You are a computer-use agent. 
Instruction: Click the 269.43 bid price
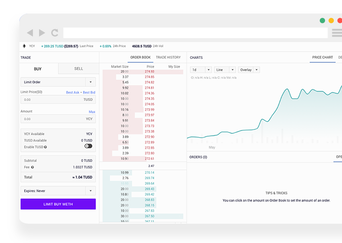point(149,189)
